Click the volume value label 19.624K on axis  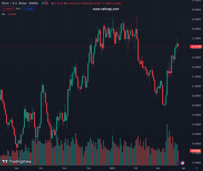point(196,151)
